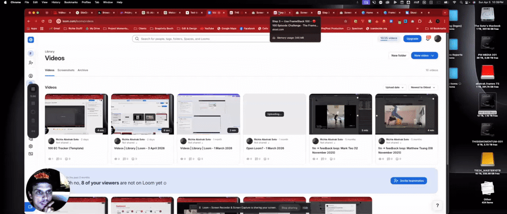This screenshot has height=214, width=507.
Task: Reload the page in Chrome
Action: click(x=43, y=21)
